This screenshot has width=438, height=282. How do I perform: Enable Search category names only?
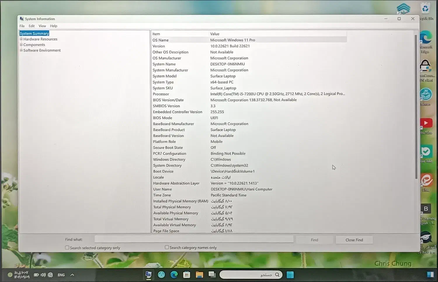pyautogui.click(x=167, y=247)
